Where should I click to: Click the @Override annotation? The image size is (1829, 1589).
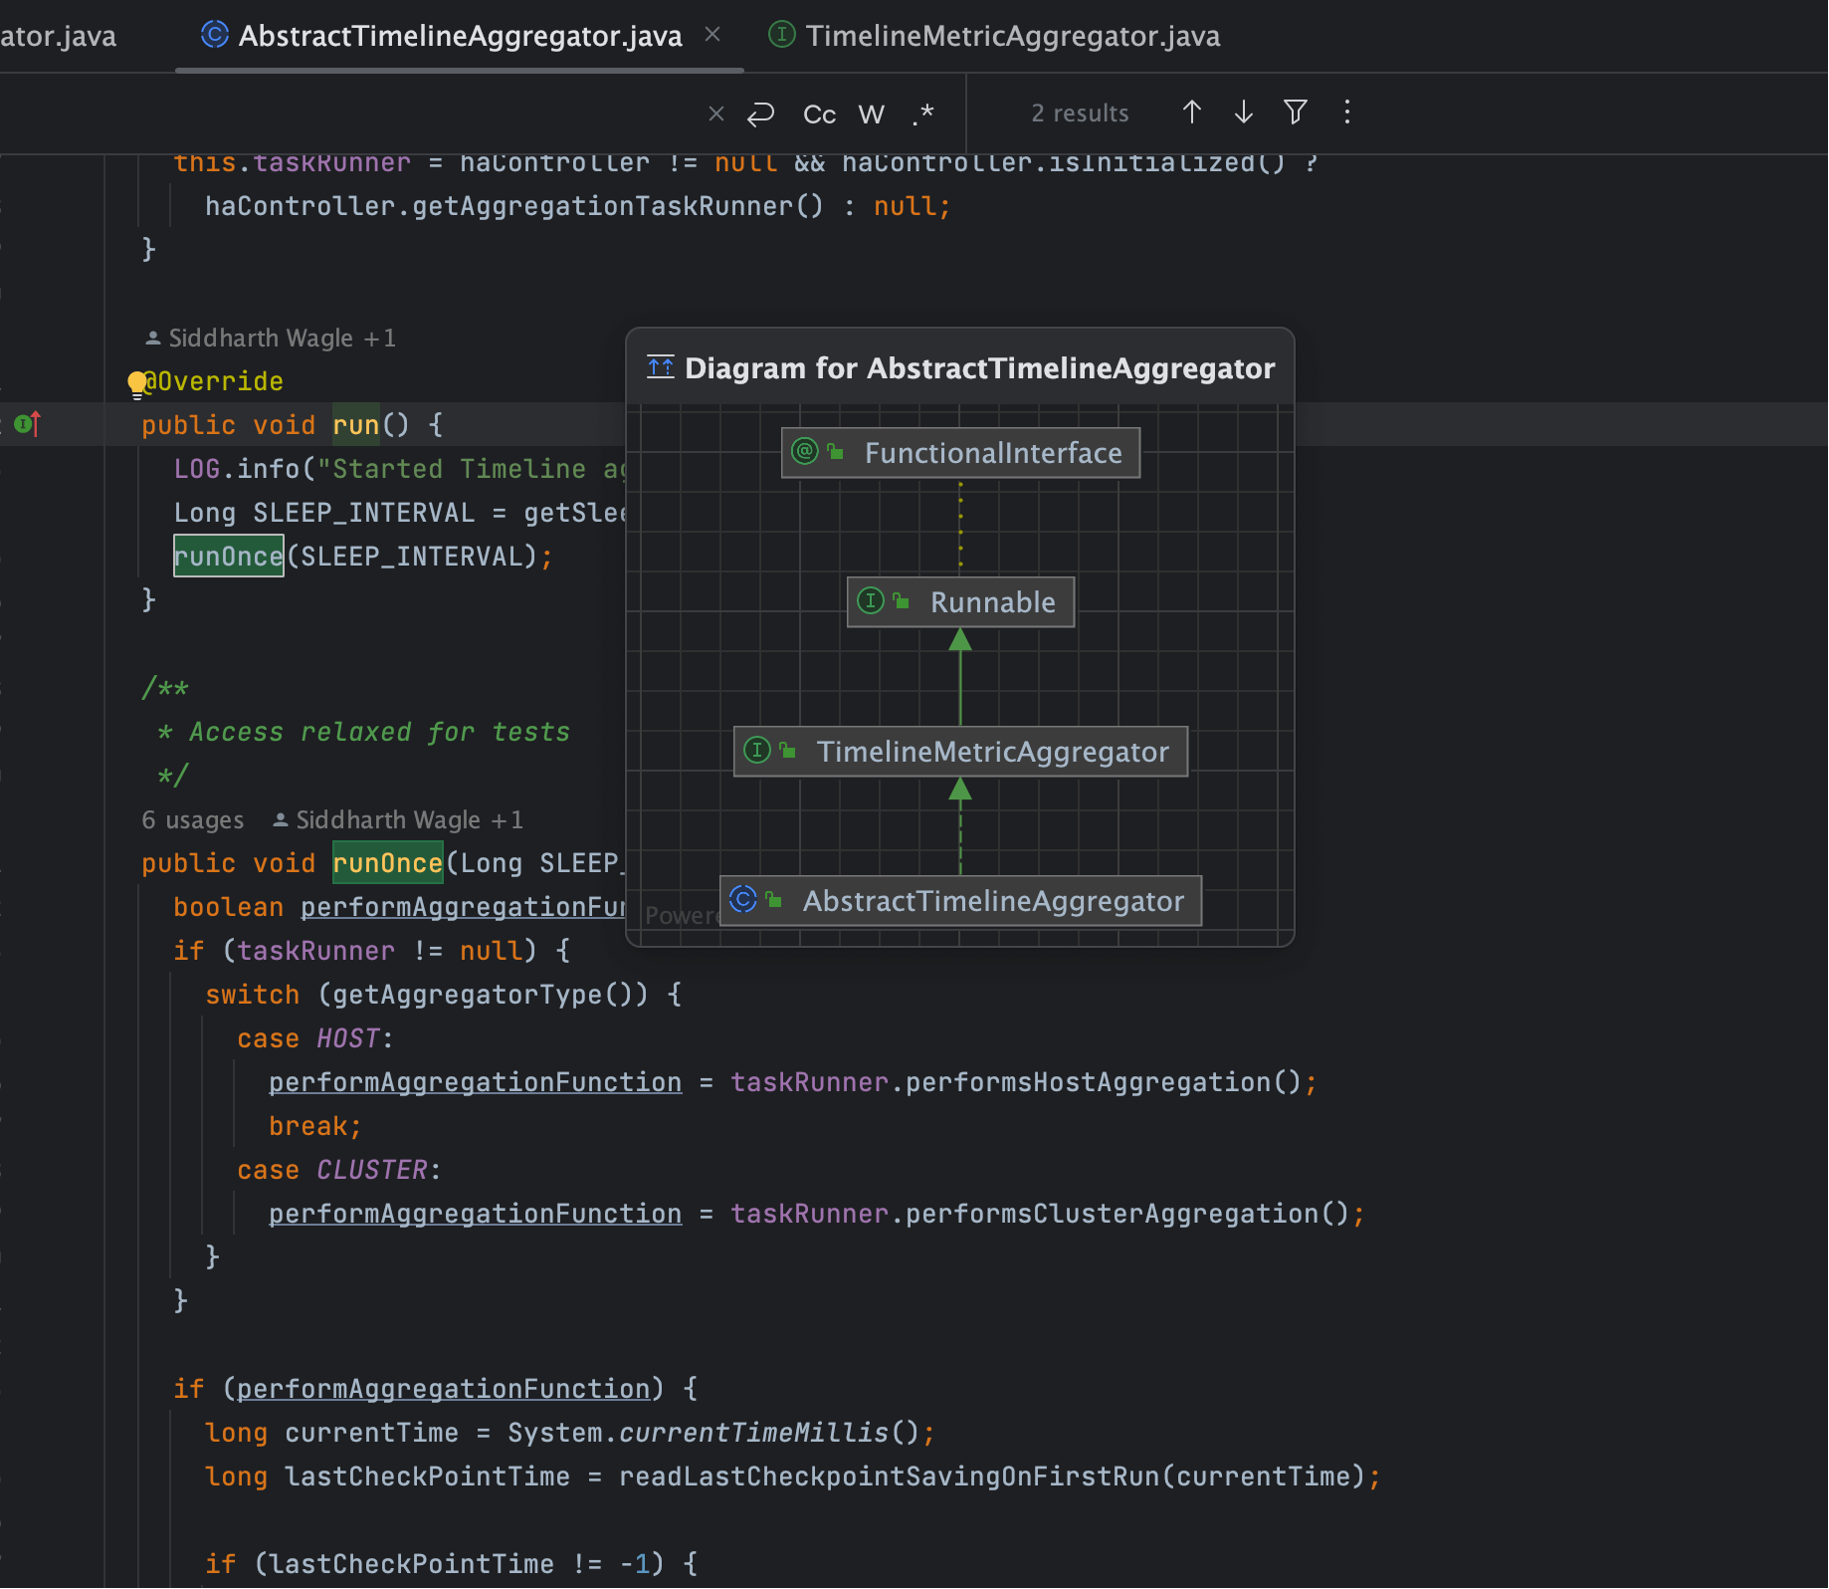213,381
